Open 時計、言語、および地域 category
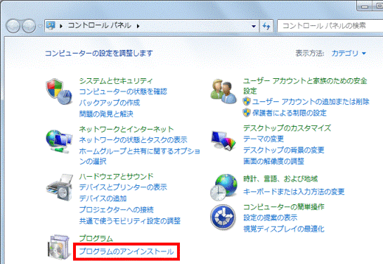The height and width of the screenshot is (264, 383). (x=280, y=179)
